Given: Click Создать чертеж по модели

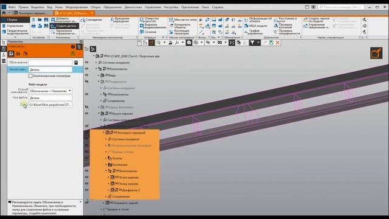Looking at the screenshot, I should tap(317, 19).
